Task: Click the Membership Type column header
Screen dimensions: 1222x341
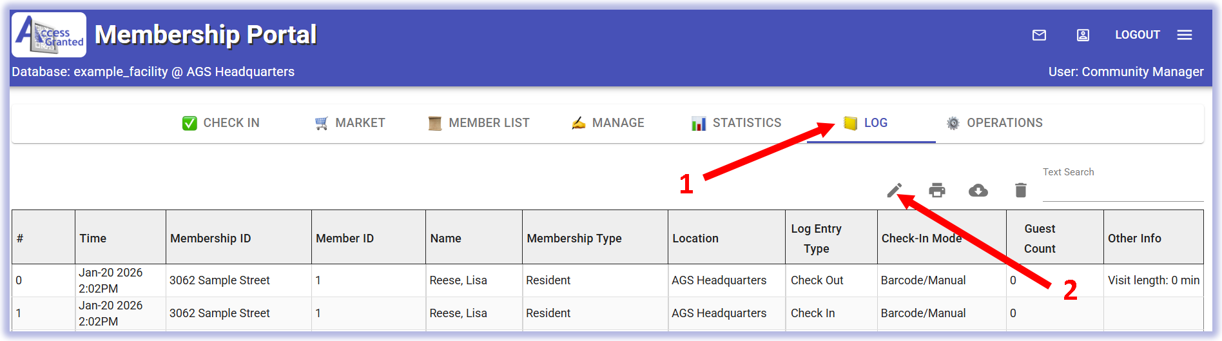Action: tap(574, 239)
